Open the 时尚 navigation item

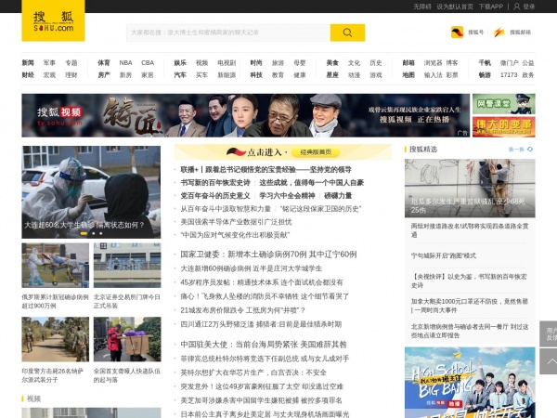[x=256, y=63]
